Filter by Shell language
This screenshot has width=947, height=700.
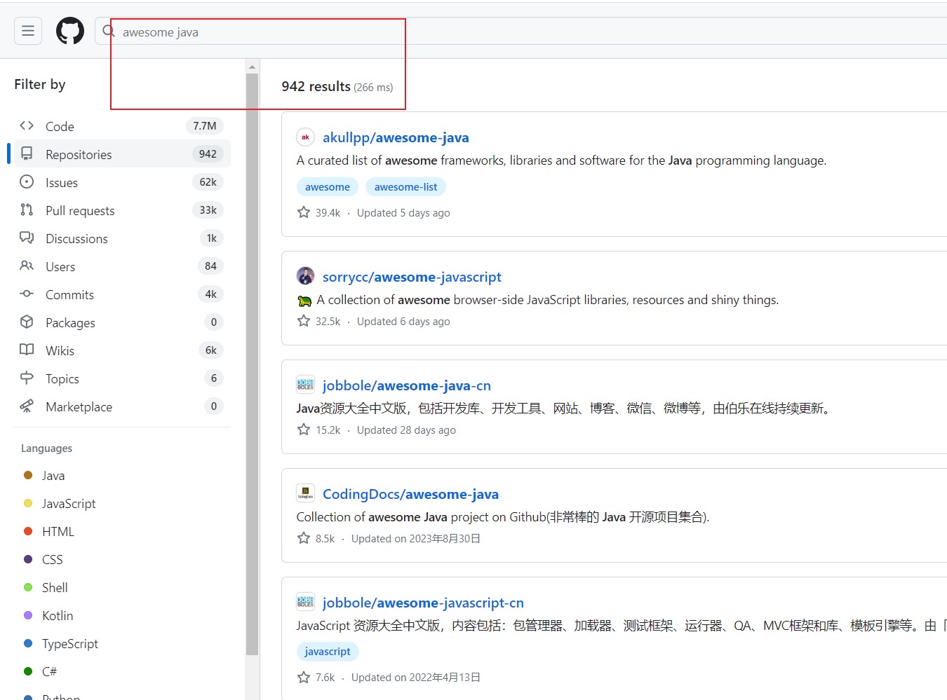pos(55,588)
